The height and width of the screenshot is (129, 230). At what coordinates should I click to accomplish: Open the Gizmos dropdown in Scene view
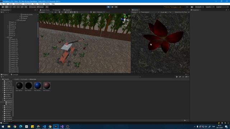(101, 12)
